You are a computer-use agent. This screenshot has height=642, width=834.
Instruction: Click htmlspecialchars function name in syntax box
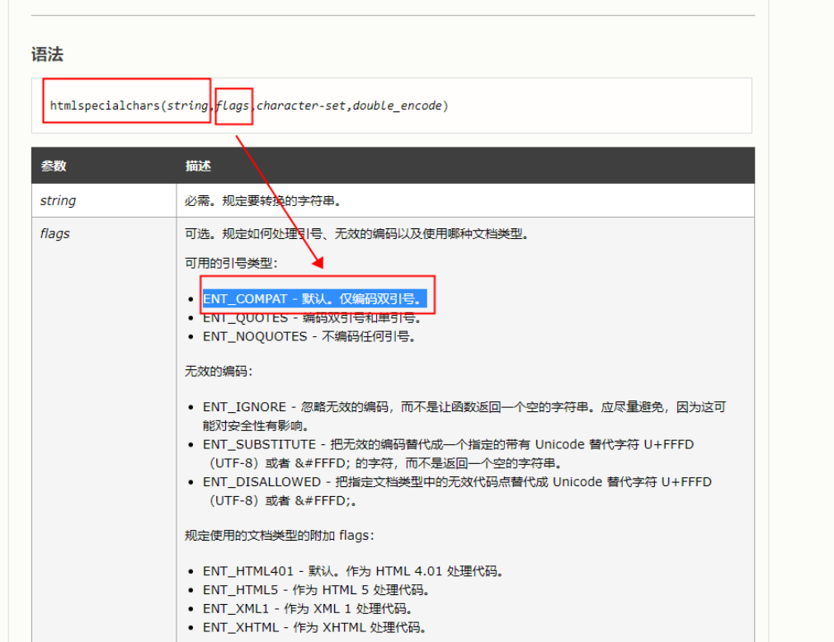(105, 105)
